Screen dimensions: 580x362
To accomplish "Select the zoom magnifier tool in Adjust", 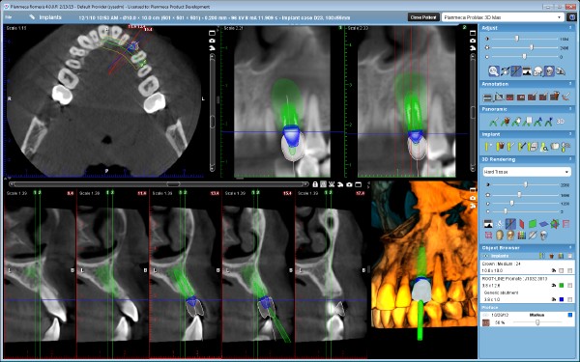I will point(493,70).
